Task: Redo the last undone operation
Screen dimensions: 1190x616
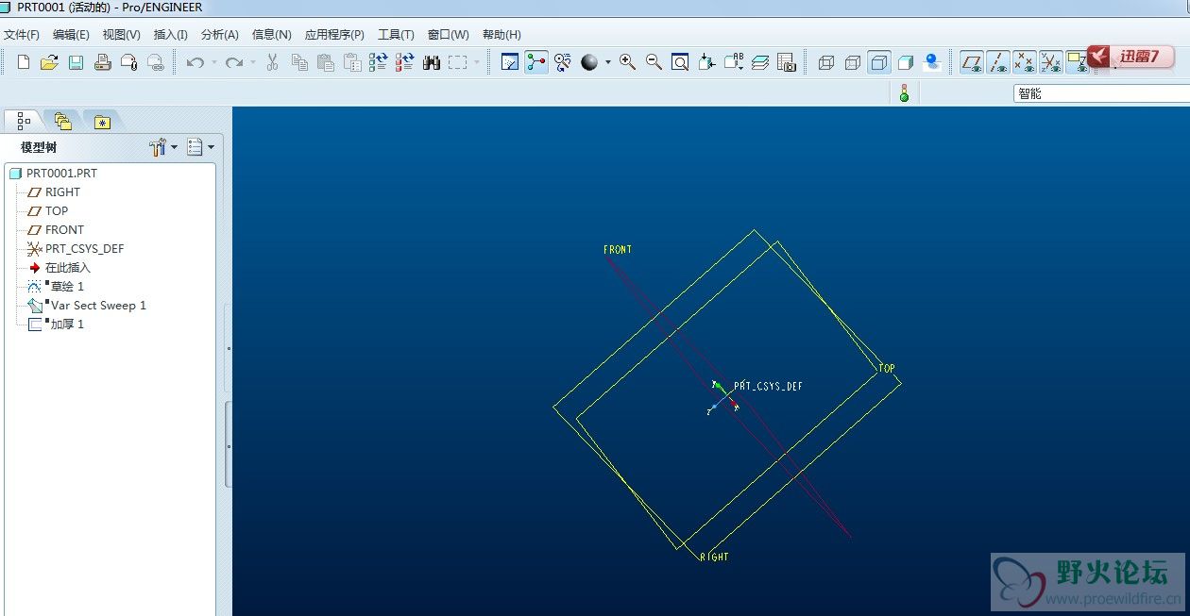Action: pyautogui.click(x=234, y=62)
